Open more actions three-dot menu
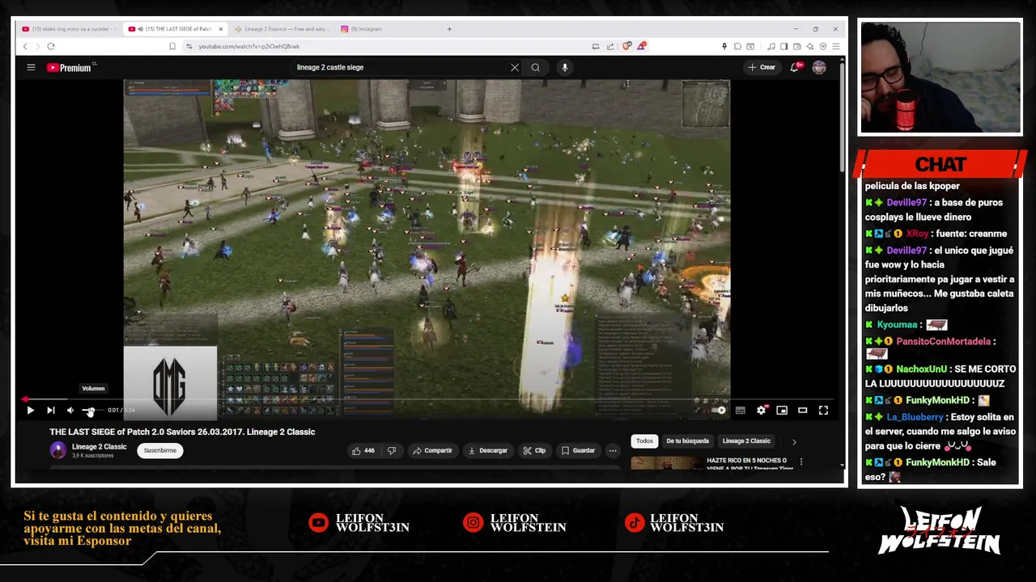The height and width of the screenshot is (582, 1036). pos(613,450)
